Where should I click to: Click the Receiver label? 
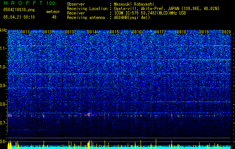[x=76, y=13]
